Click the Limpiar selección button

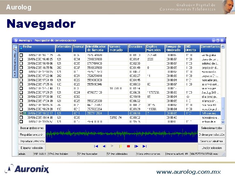[211, 148]
